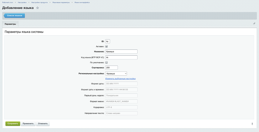This screenshot has width=259, height=132.
Task: Click the ID input field containing "kz"
Action: pos(108,41)
